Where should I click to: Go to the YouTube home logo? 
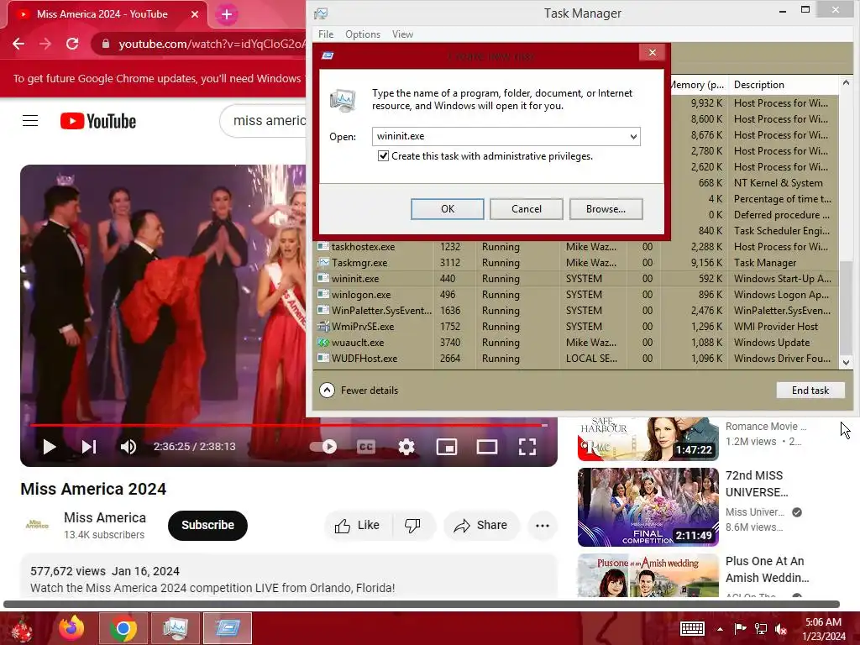coord(98,121)
